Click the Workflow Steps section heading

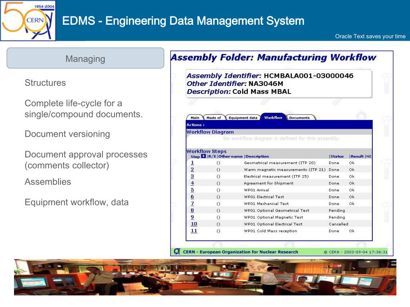click(x=206, y=151)
